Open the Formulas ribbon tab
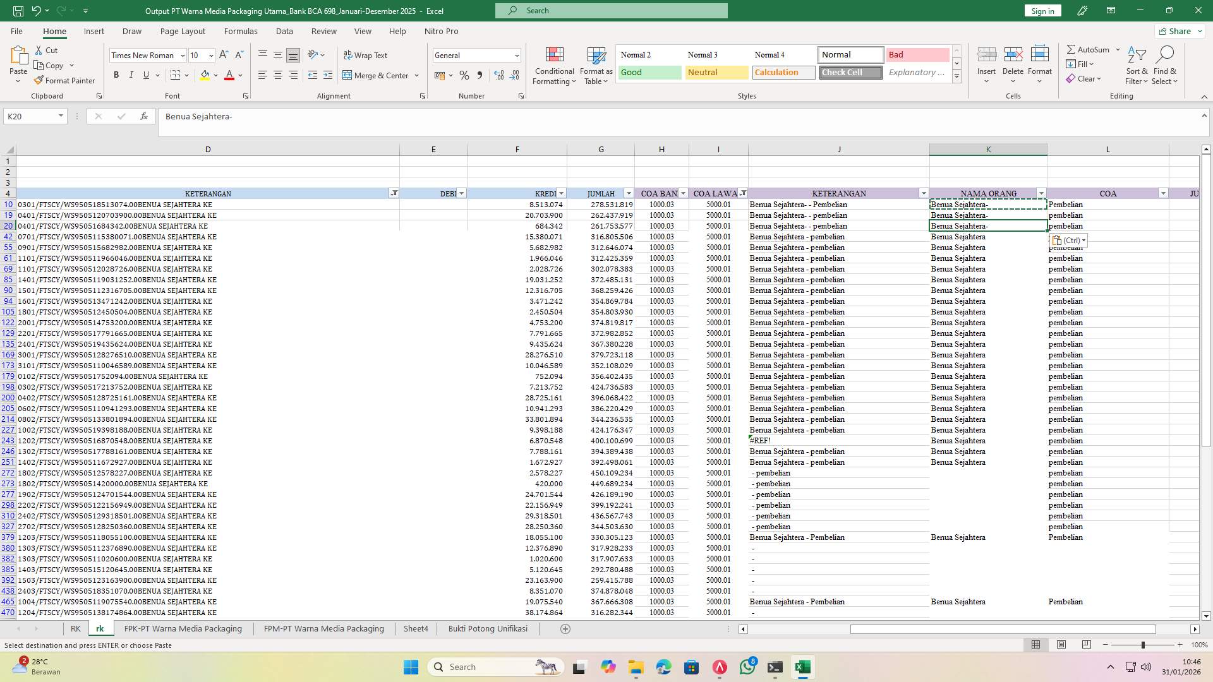 (241, 31)
